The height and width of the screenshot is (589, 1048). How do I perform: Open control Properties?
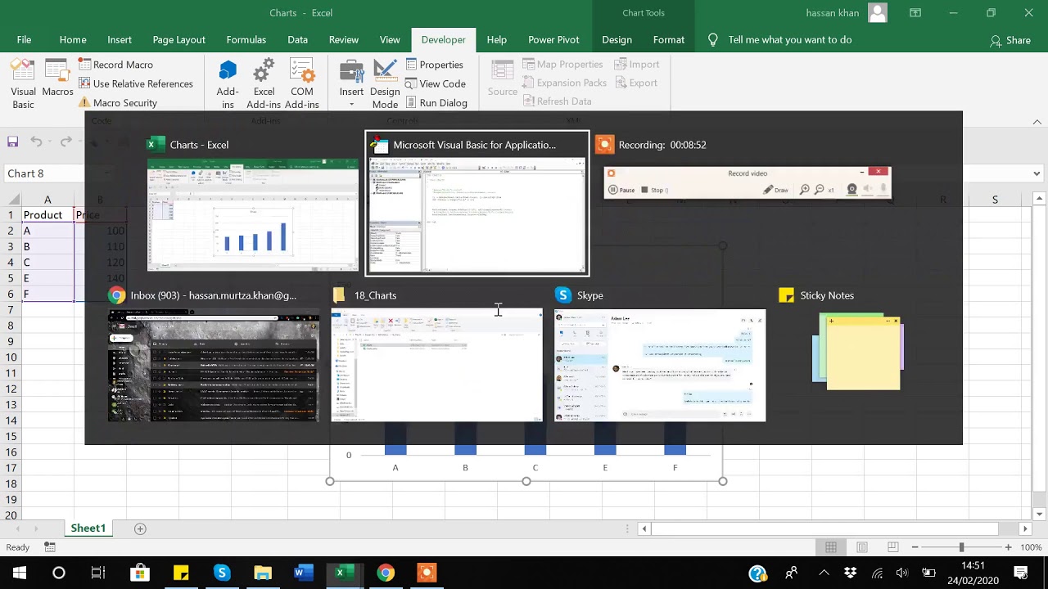434,65
